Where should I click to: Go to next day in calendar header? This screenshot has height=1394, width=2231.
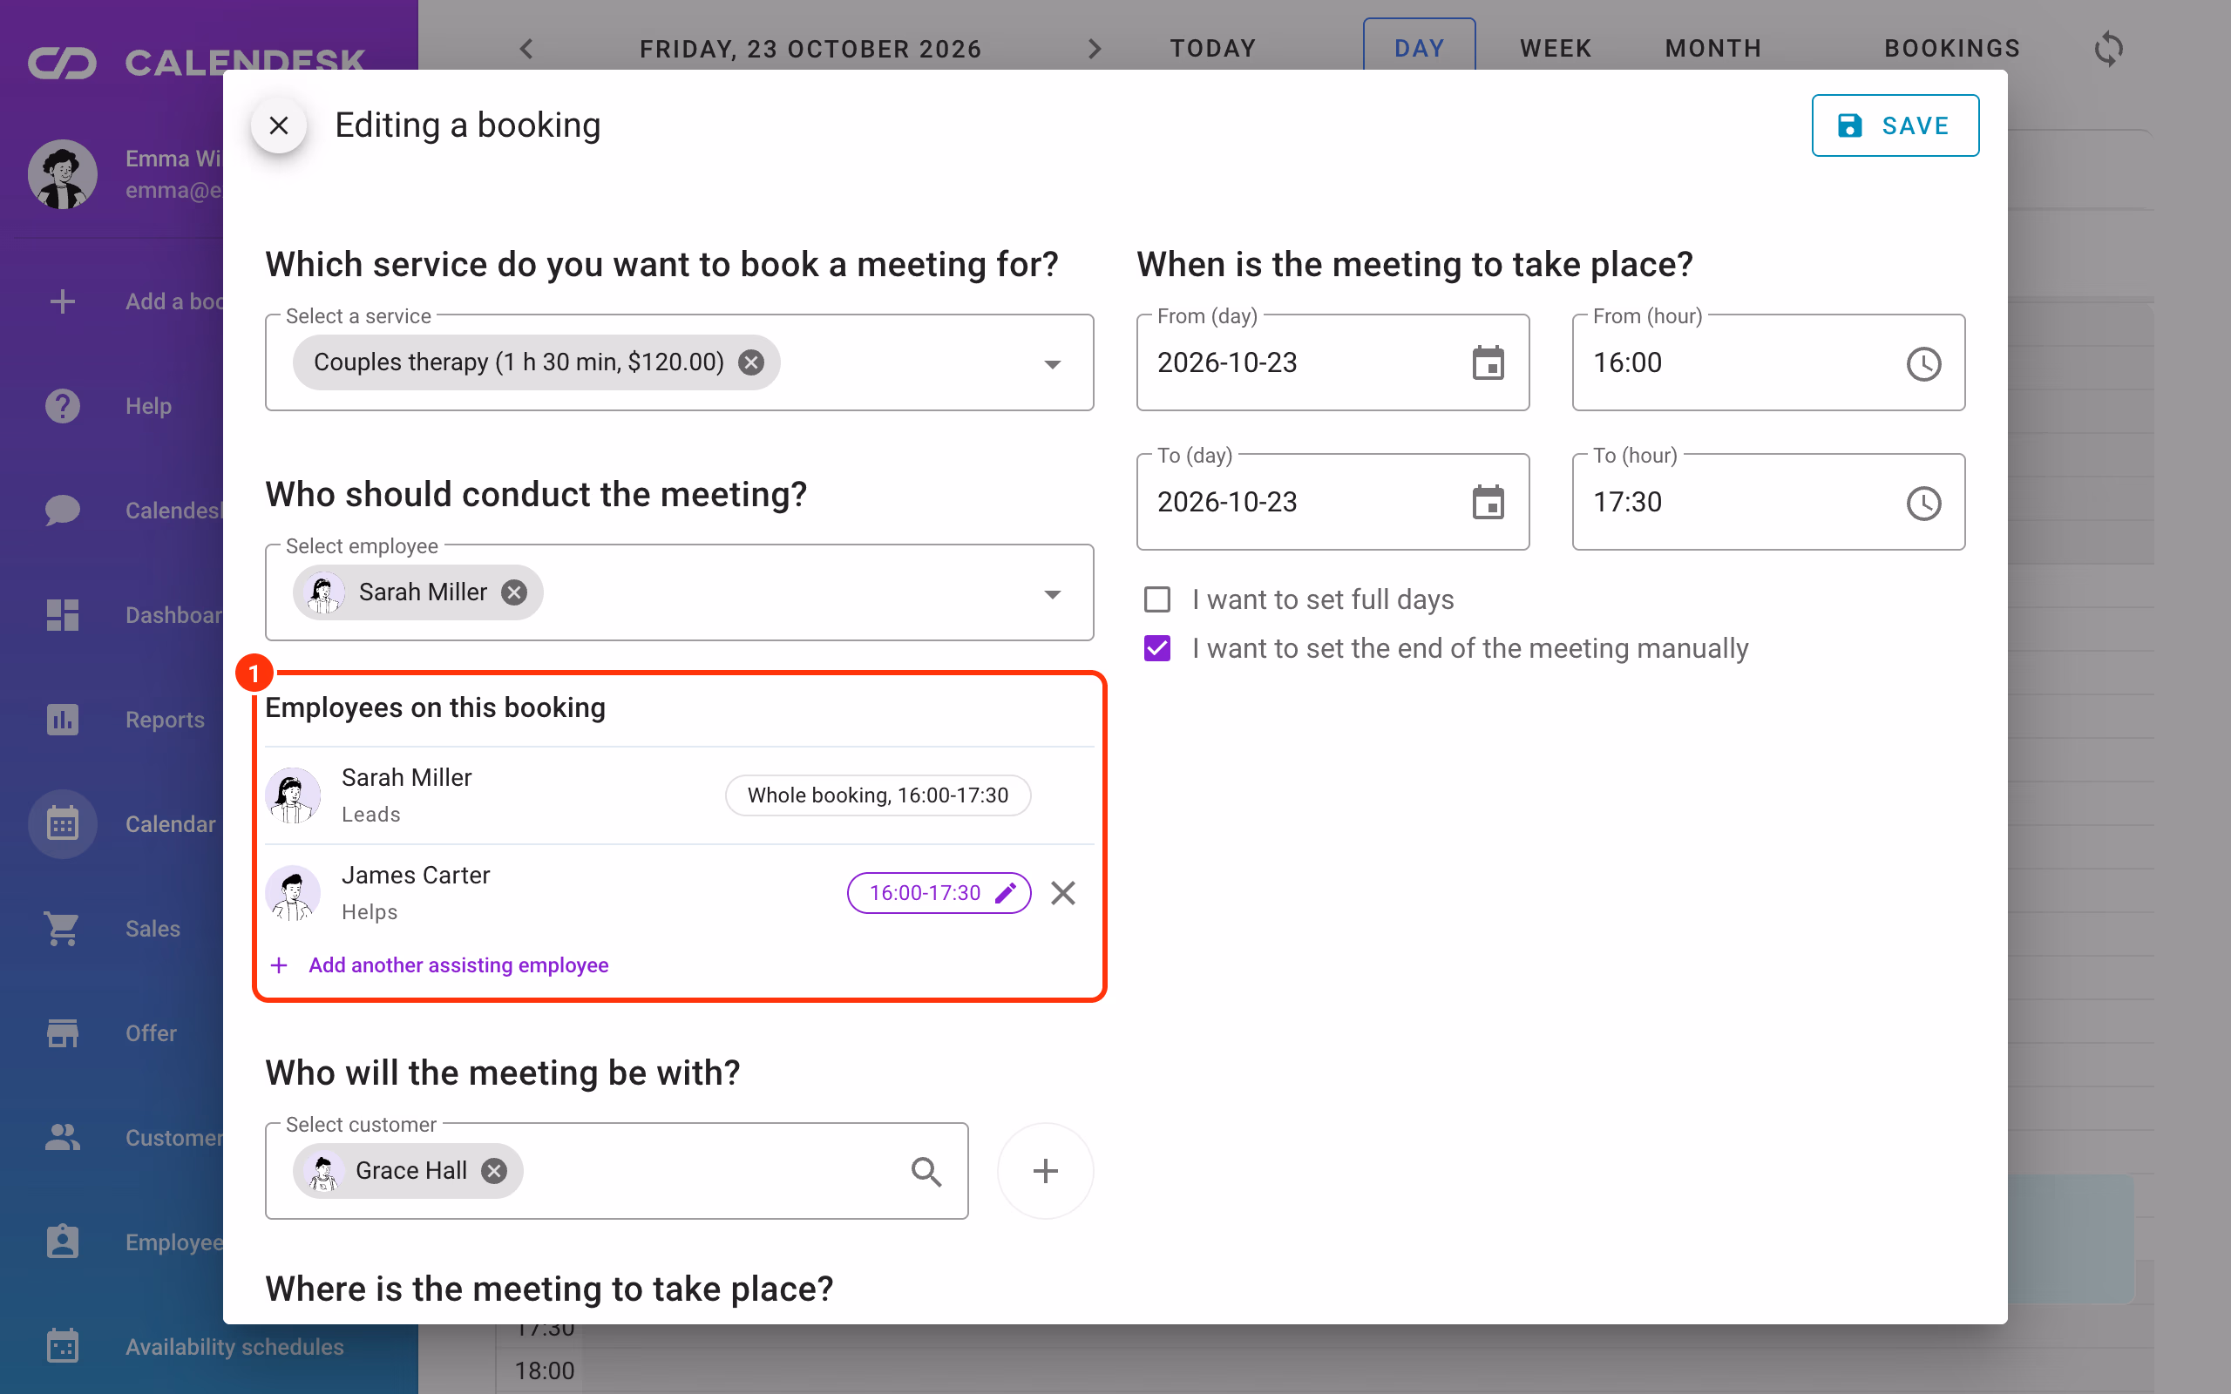click(x=1095, y=49)
